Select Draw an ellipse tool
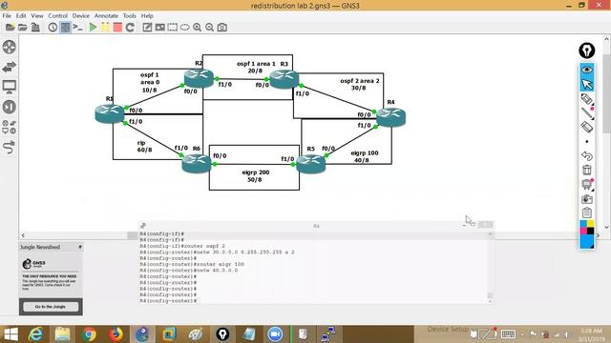611x343 pixels. click(x=184, y=28)
